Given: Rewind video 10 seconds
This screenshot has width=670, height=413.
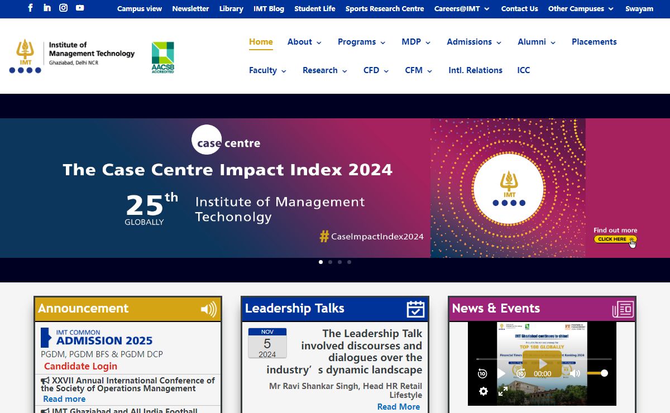Looking at the screenshot, I should (x=482, y=373).
